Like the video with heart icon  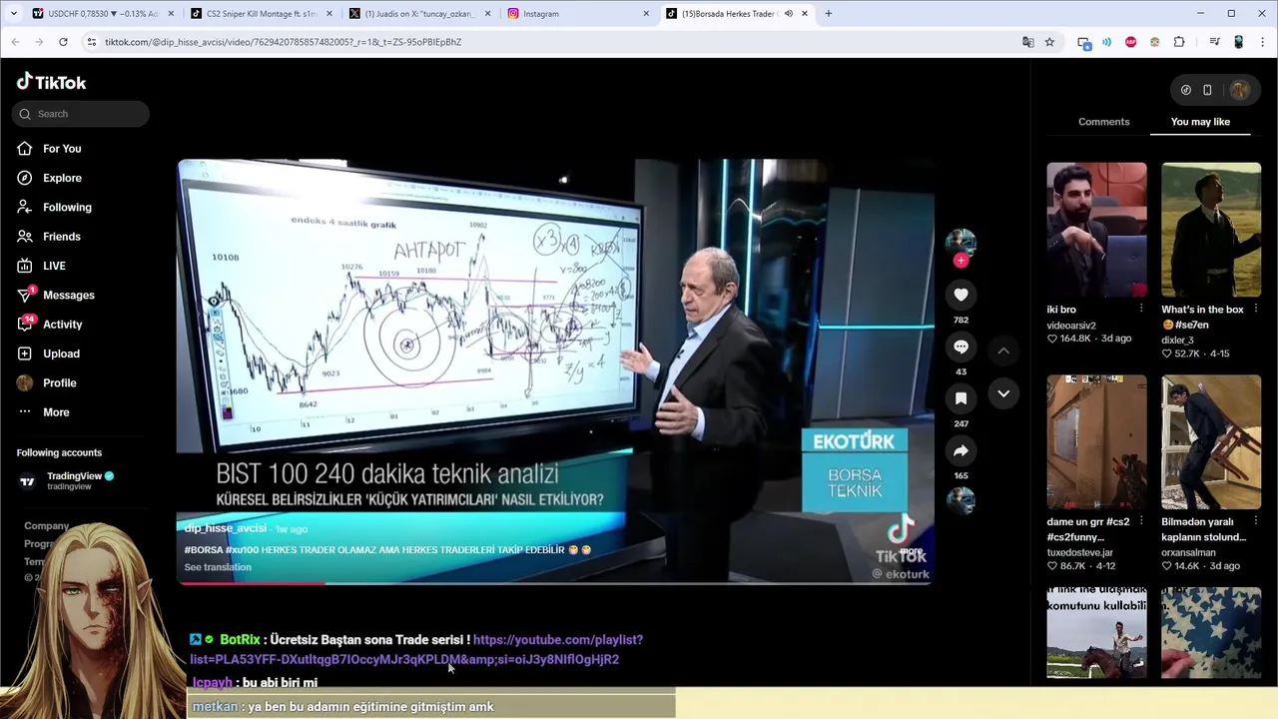(960, 295)
